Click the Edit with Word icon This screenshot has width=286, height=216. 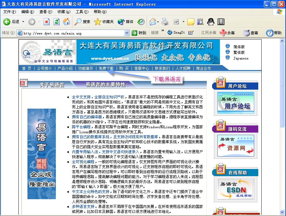(x=176, y=22)
